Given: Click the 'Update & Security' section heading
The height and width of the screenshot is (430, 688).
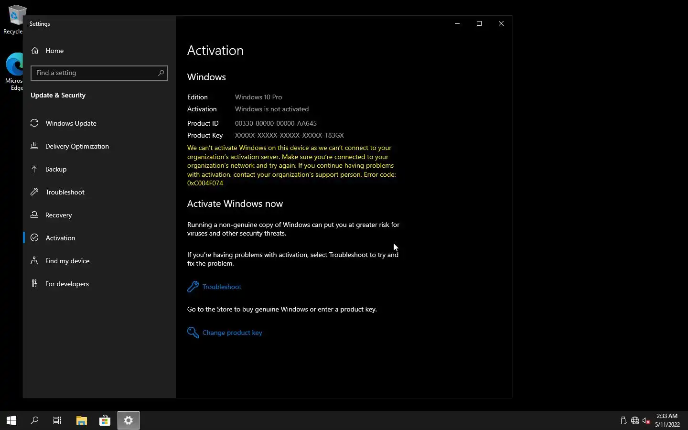Looking at the screenshot, I should (x=58, y=95).
